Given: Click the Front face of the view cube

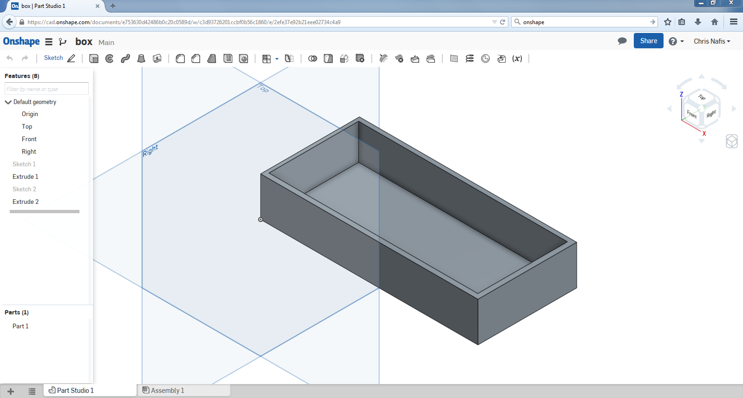Looking at the screenshot, I should pyautogui.click(x=692, y=114).
